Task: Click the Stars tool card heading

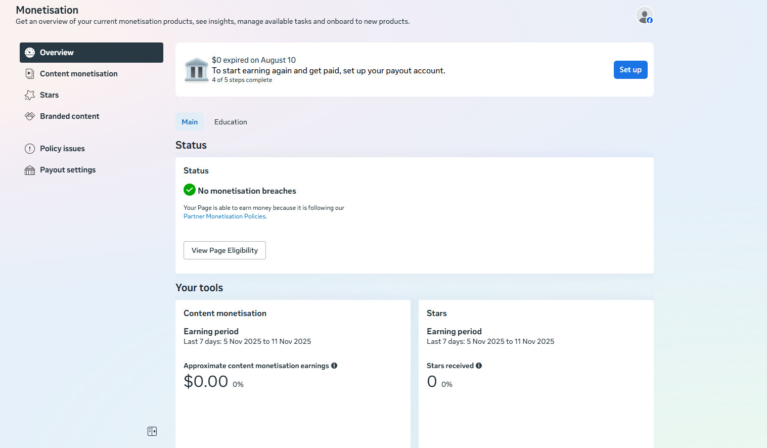Action: pos(436,313)
